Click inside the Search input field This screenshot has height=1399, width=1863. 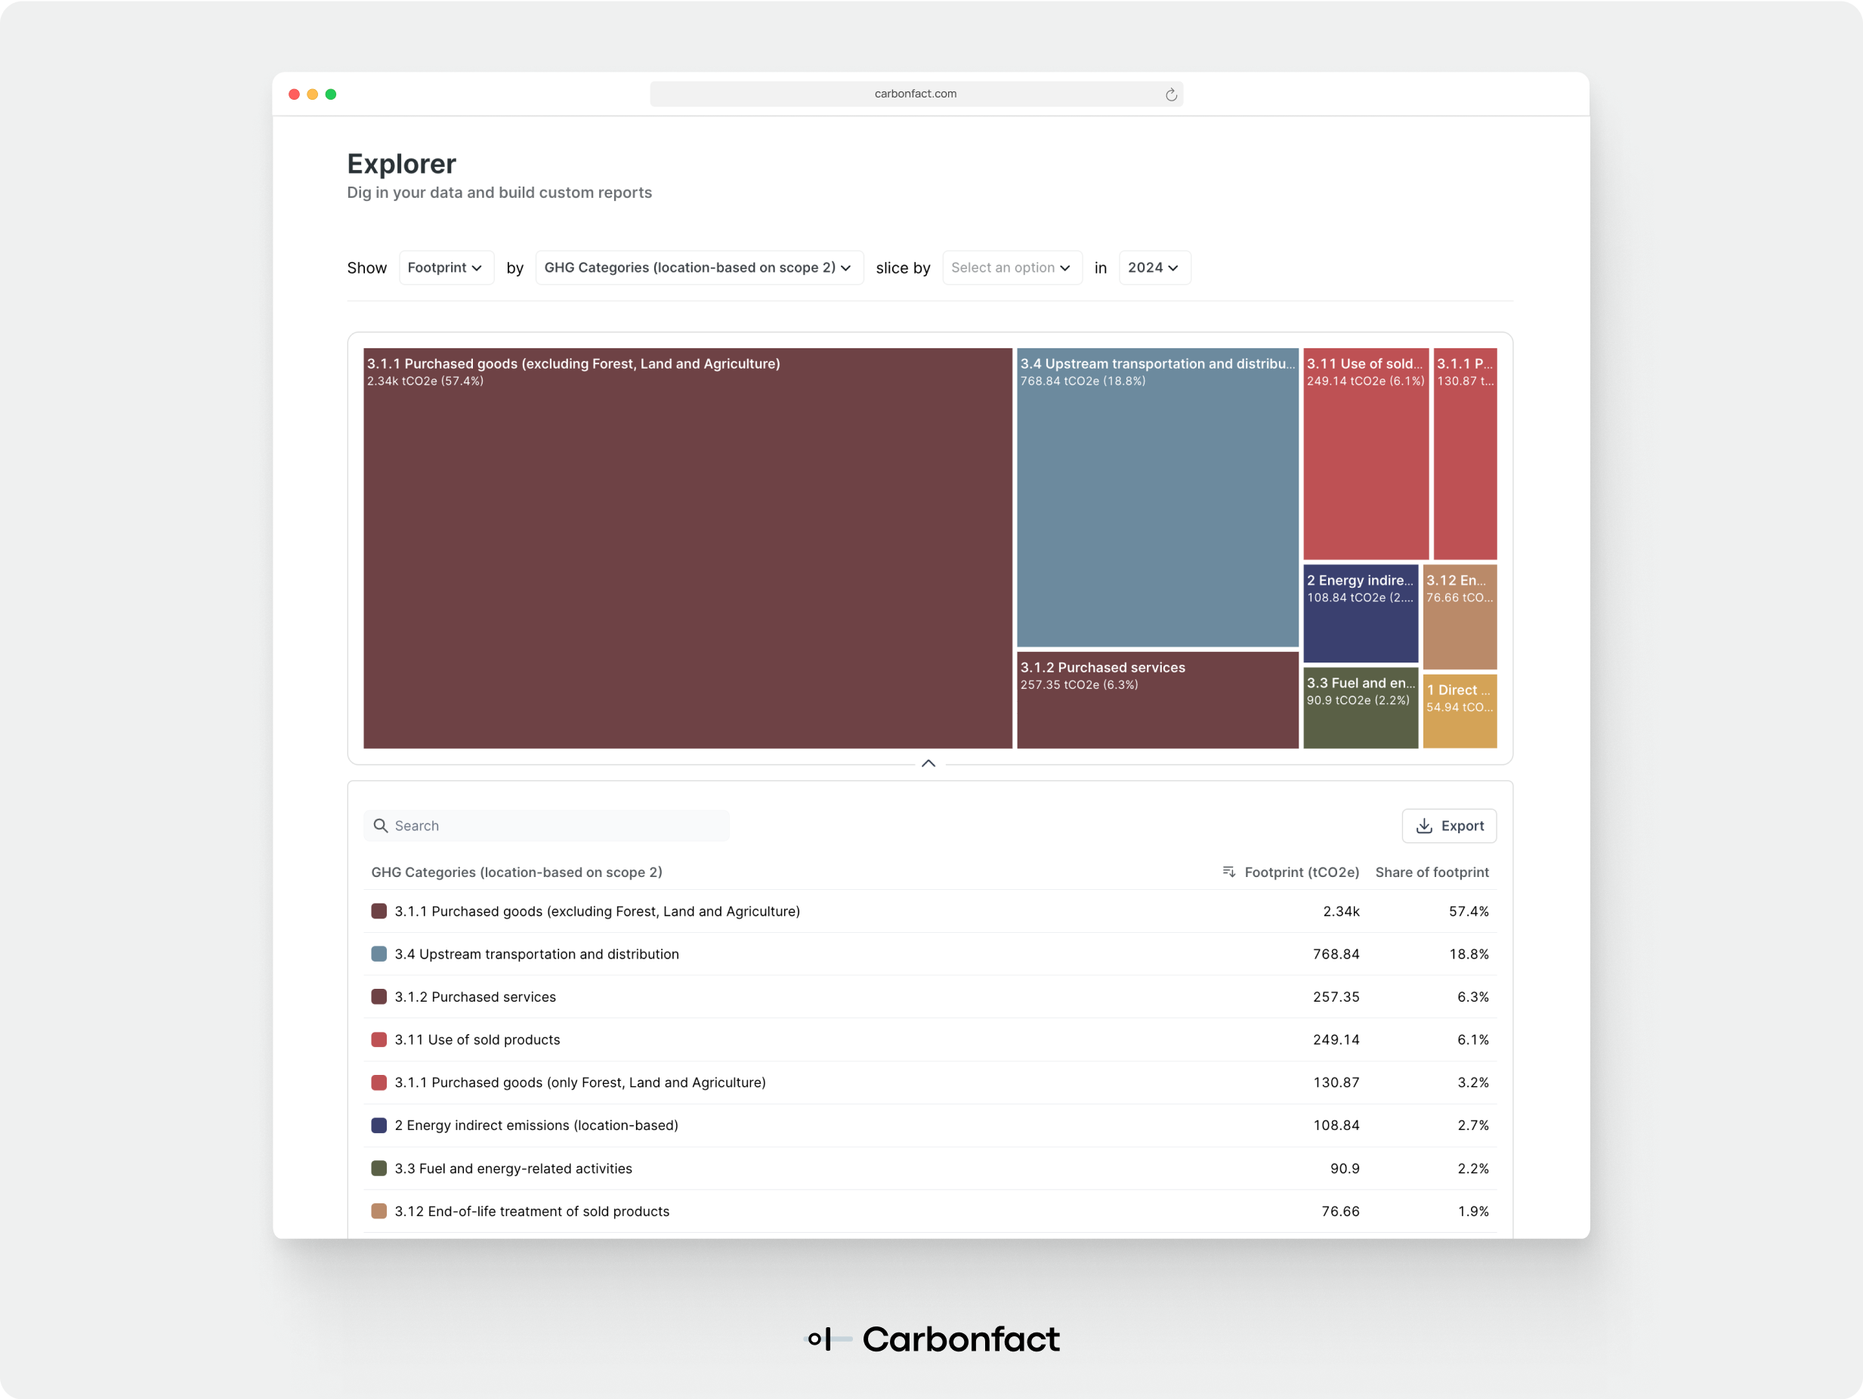pos(548,826)
